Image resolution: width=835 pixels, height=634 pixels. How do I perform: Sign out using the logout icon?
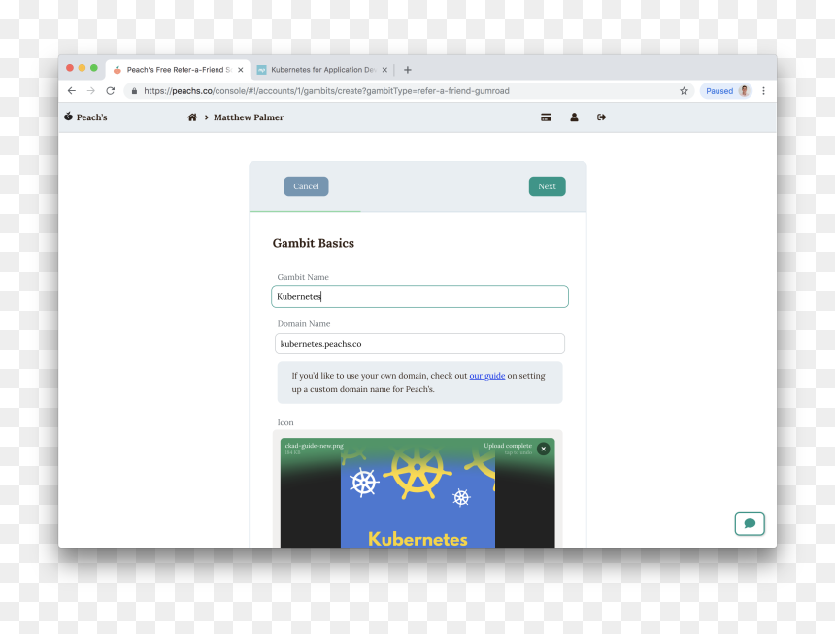[x=601, y=117]
